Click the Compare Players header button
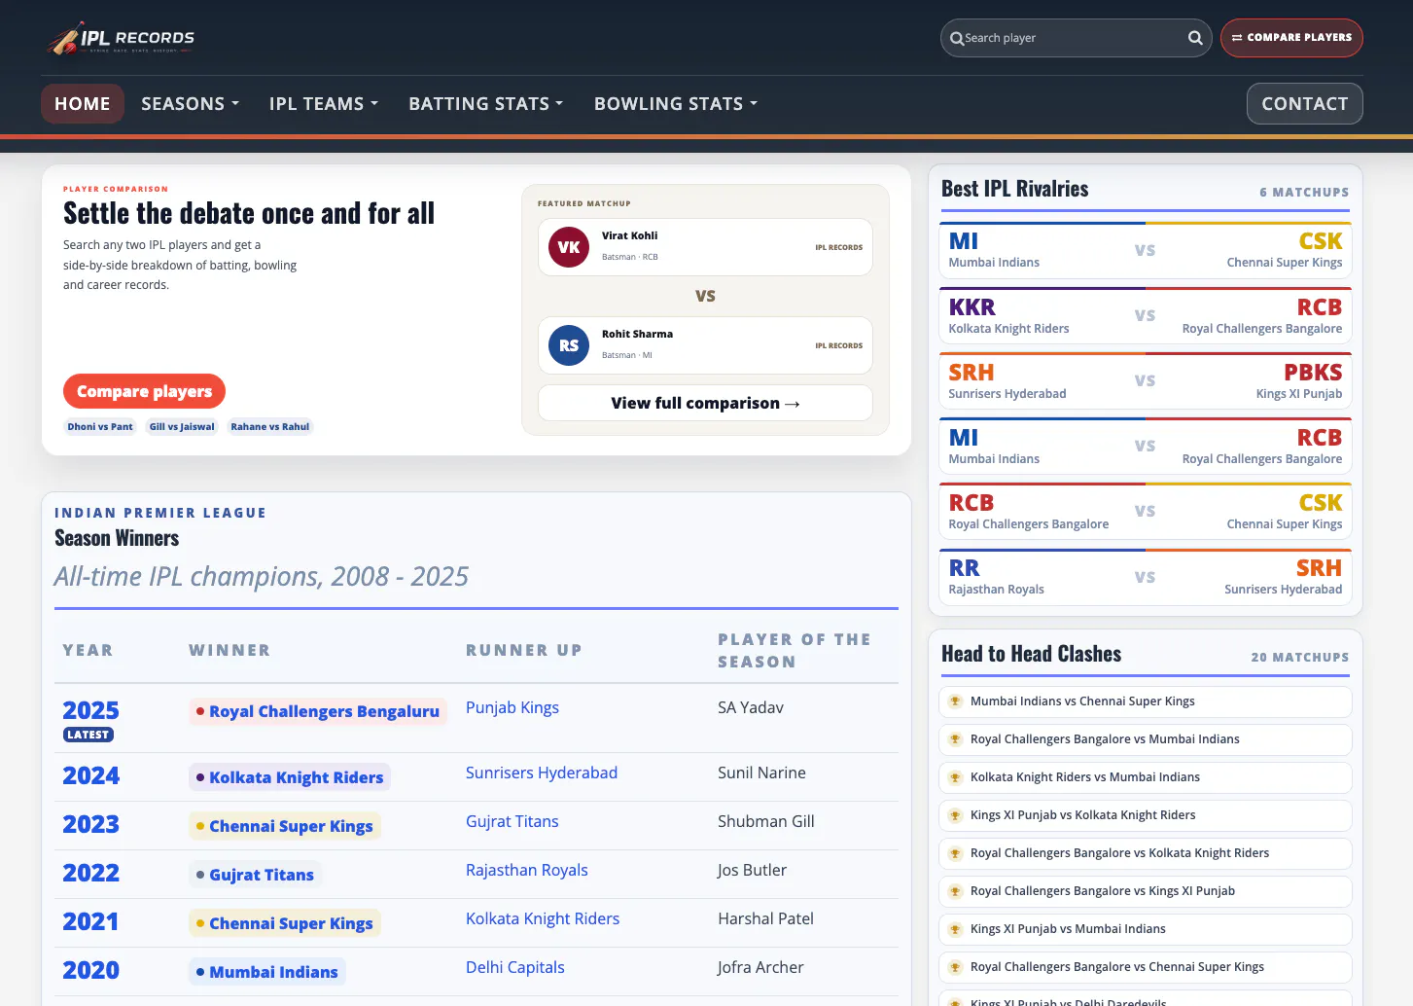The height and width of the screenshot is (1006, 1413). 1291,38
